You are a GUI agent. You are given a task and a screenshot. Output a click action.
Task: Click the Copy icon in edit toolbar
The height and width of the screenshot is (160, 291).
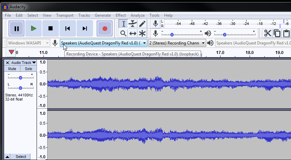(277, 34)
